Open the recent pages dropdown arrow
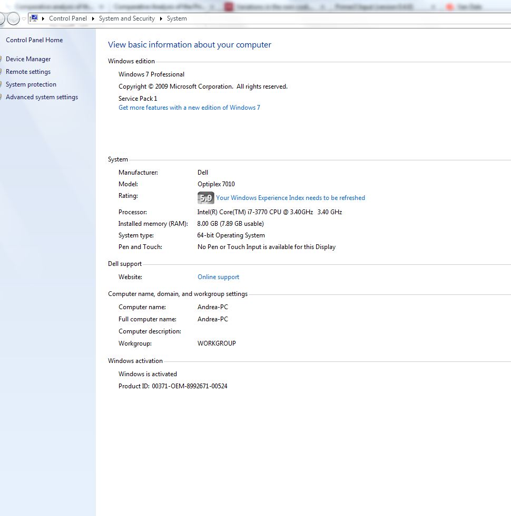The height and width of the screenshot is (516, 511). click(24, 19)
